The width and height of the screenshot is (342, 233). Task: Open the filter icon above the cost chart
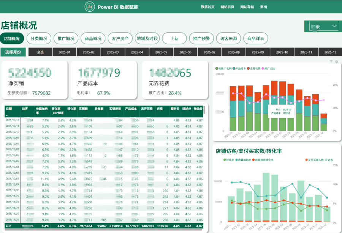(331, 61)
